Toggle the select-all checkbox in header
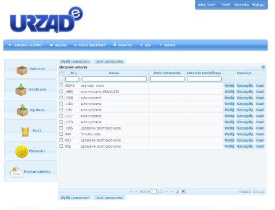 (61, 74)
